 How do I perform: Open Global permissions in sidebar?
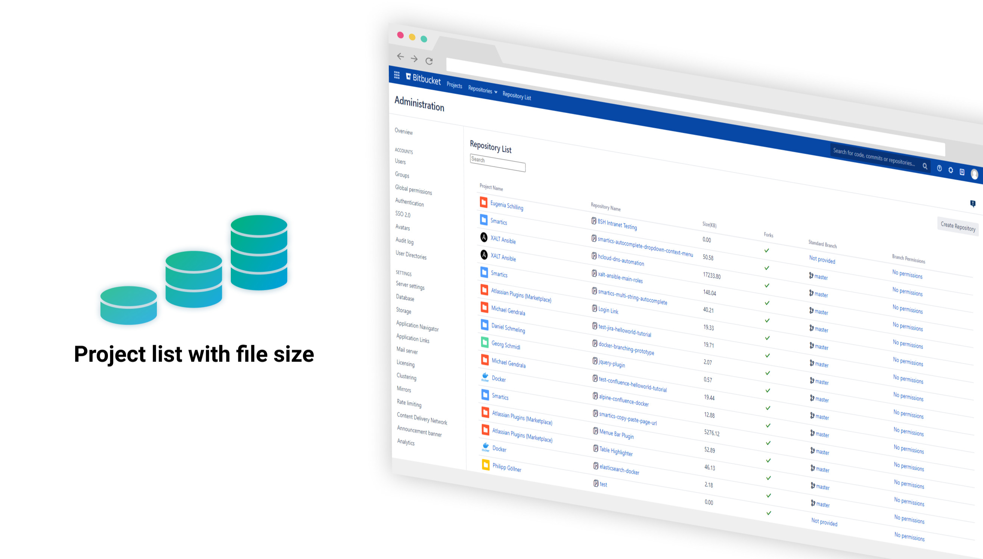(413, 189)
